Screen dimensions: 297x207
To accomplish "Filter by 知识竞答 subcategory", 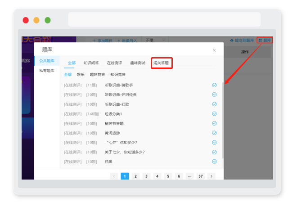I will point(118,74).
